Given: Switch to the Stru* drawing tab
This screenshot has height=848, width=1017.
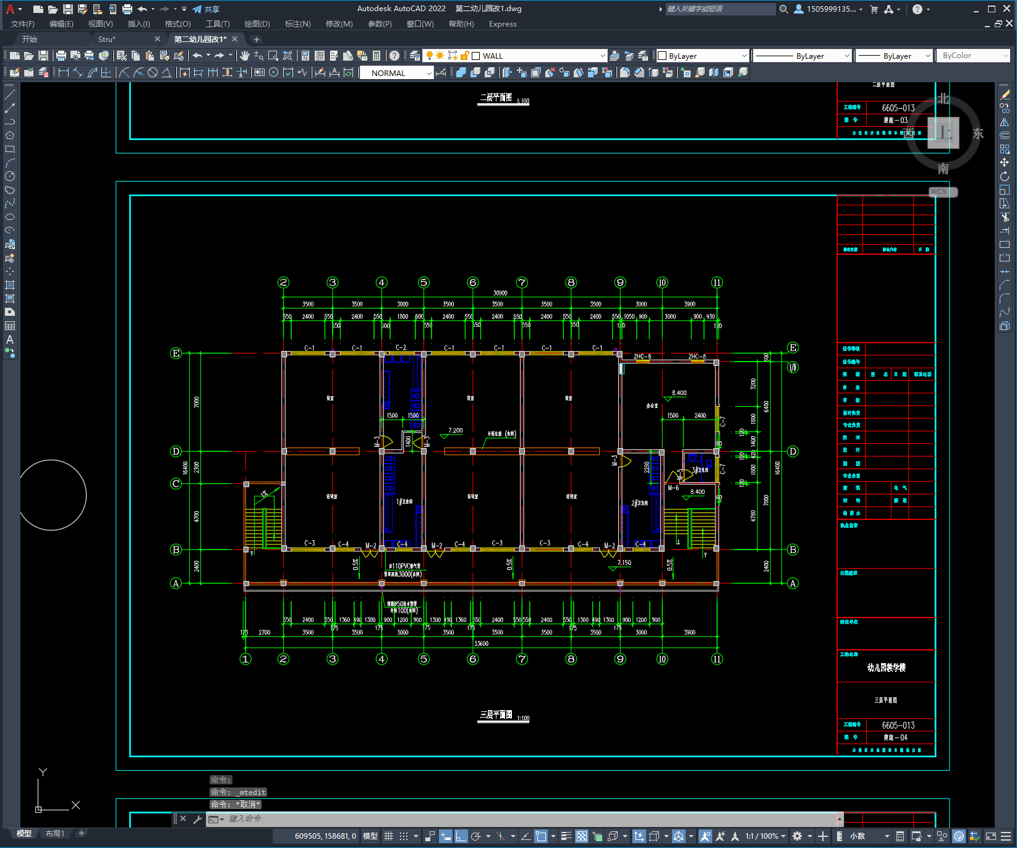Looking at the screenshot, I should [x=107, y=39].
